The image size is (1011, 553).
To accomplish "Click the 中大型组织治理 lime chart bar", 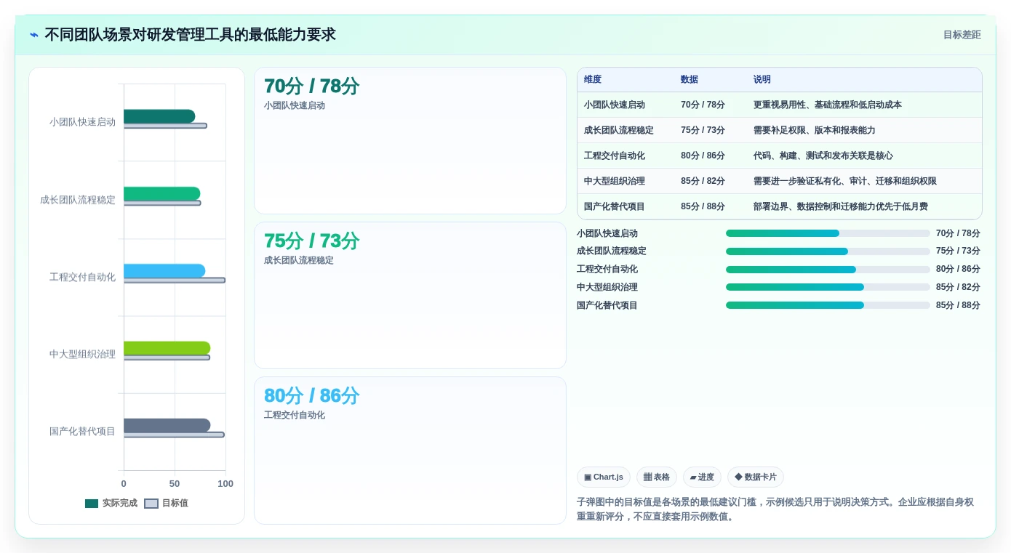I will [x=167, y=348].
